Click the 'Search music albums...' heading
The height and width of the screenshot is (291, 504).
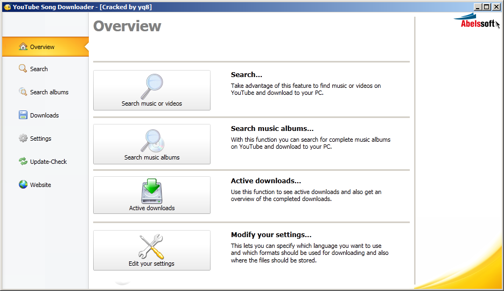pos(272,129)
